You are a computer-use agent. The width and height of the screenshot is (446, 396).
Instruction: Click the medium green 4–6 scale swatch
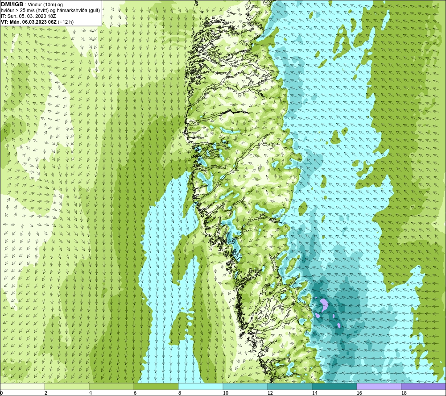coord(111,386)
